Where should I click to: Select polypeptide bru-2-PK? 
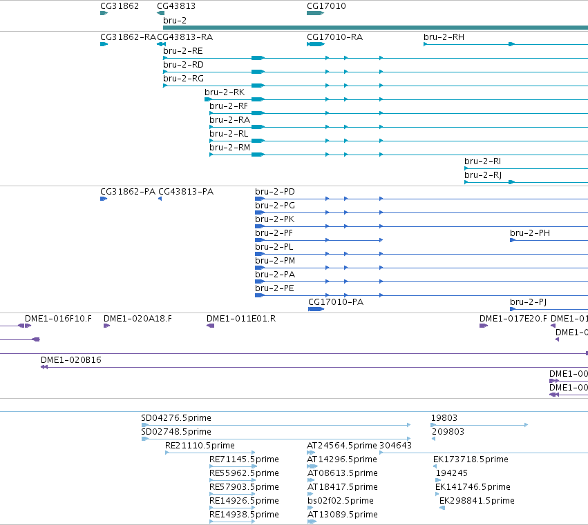(275, 219)
